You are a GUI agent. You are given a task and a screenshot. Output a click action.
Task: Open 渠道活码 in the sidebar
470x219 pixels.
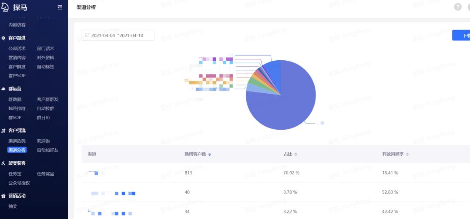pyautogui.click(x=17, y=141)
